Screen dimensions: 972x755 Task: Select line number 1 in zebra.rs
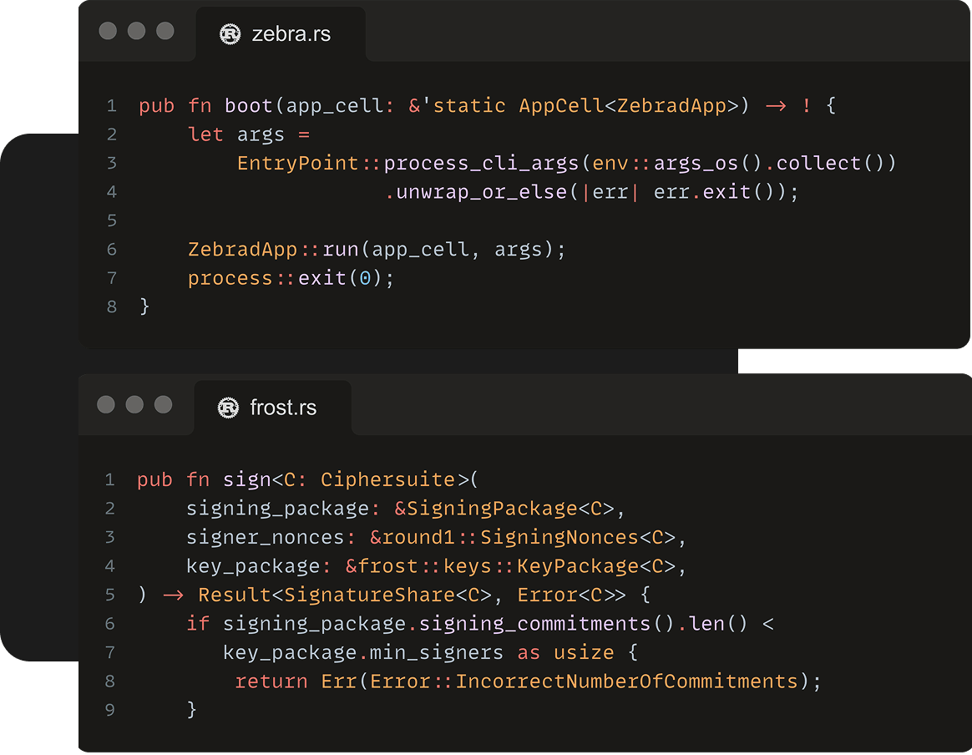point(111,105)
